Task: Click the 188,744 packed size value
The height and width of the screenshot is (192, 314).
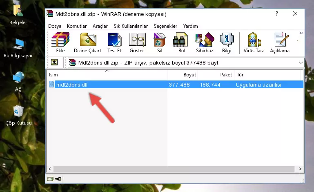Action: point(210,85)
